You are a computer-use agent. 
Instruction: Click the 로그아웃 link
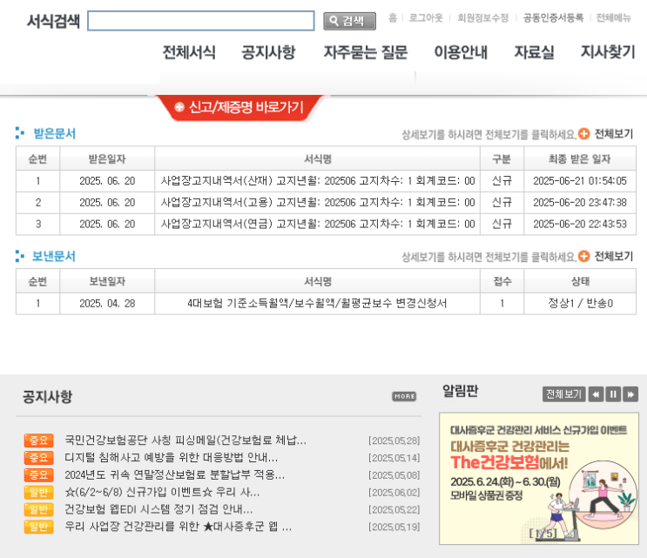point(426,17)
